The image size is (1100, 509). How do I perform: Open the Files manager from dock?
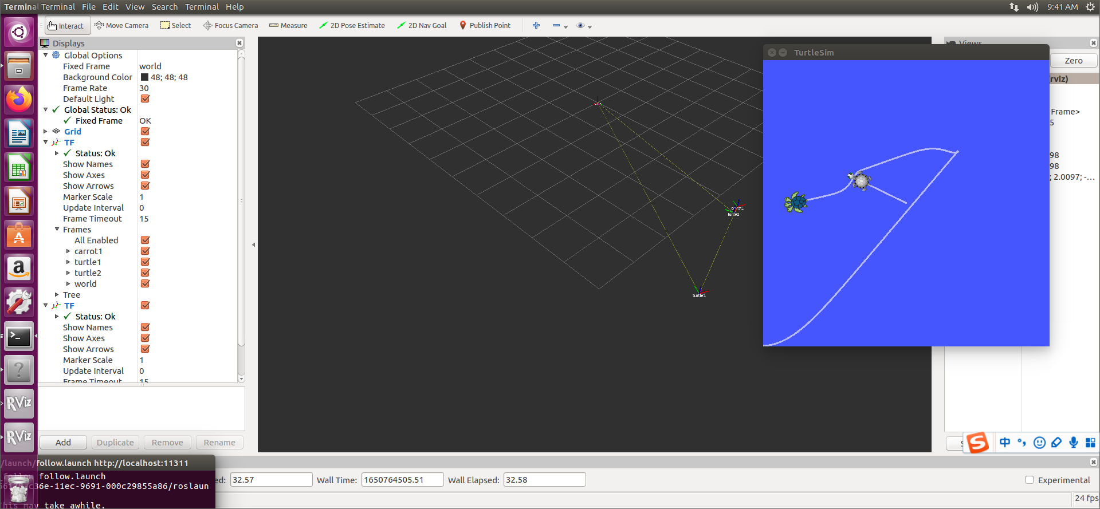(19, 65)
